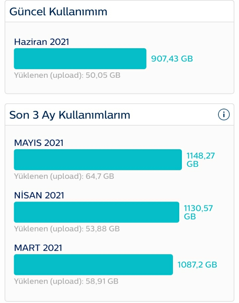Click the MAYIS 2021 usage bar
This screenshot has height=303, width=239.
98,159
